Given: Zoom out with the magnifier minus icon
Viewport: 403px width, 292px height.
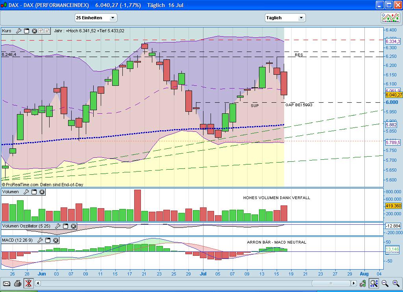Looking at the screenshot, I should (x=384, y=283).
